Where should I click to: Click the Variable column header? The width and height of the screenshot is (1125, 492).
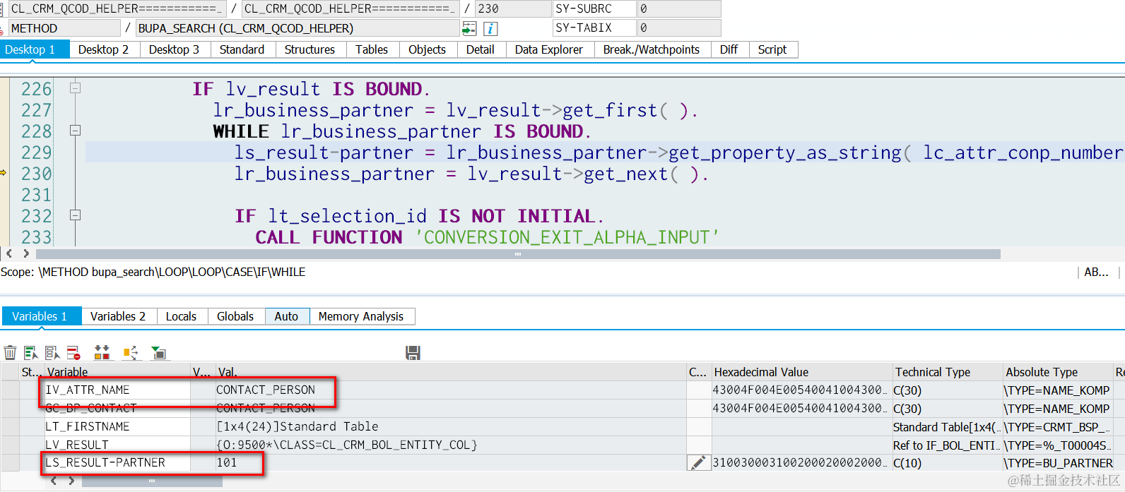pos(117,372)
